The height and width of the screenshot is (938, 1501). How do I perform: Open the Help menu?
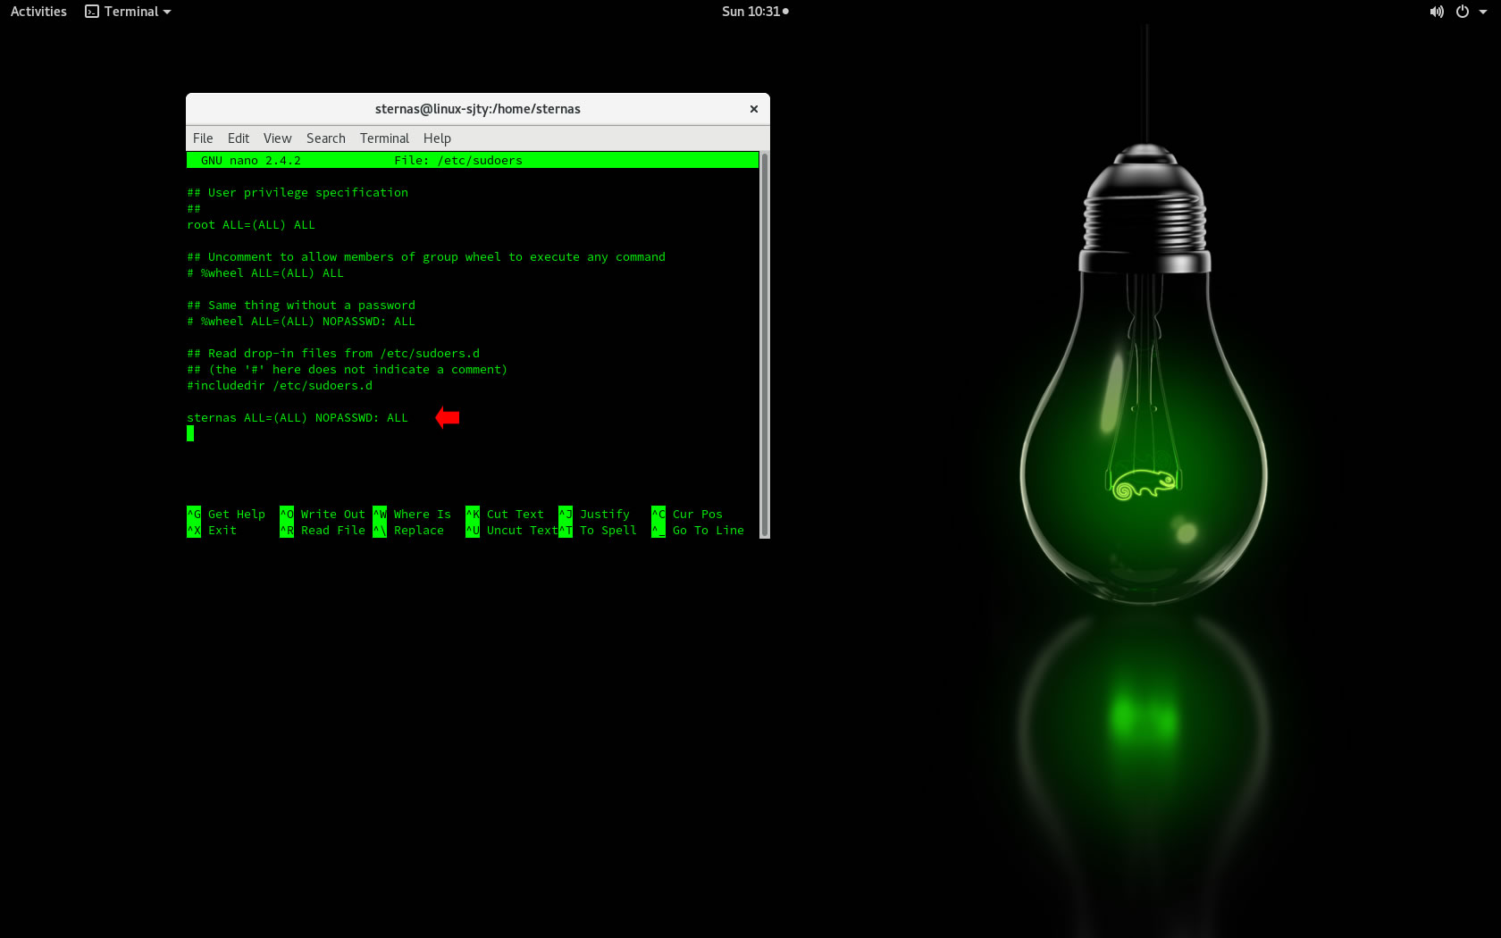(437, 138)
